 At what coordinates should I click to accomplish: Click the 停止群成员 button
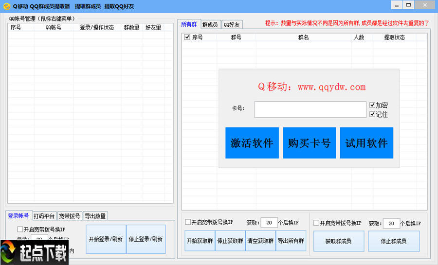point(394,241)
